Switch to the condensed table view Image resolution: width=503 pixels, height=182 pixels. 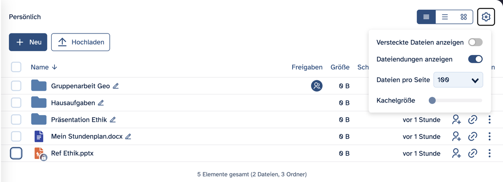426,17
